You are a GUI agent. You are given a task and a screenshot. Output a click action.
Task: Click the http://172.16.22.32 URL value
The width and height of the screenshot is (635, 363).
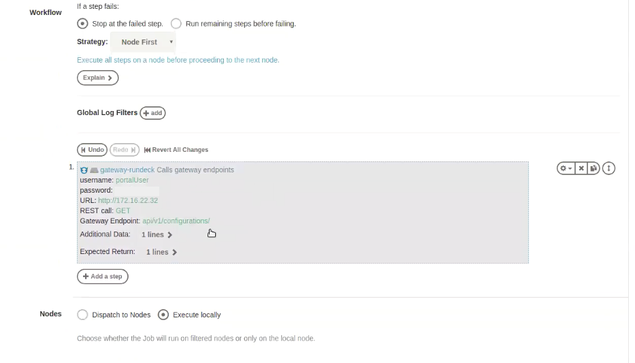[x=128, y=200]
